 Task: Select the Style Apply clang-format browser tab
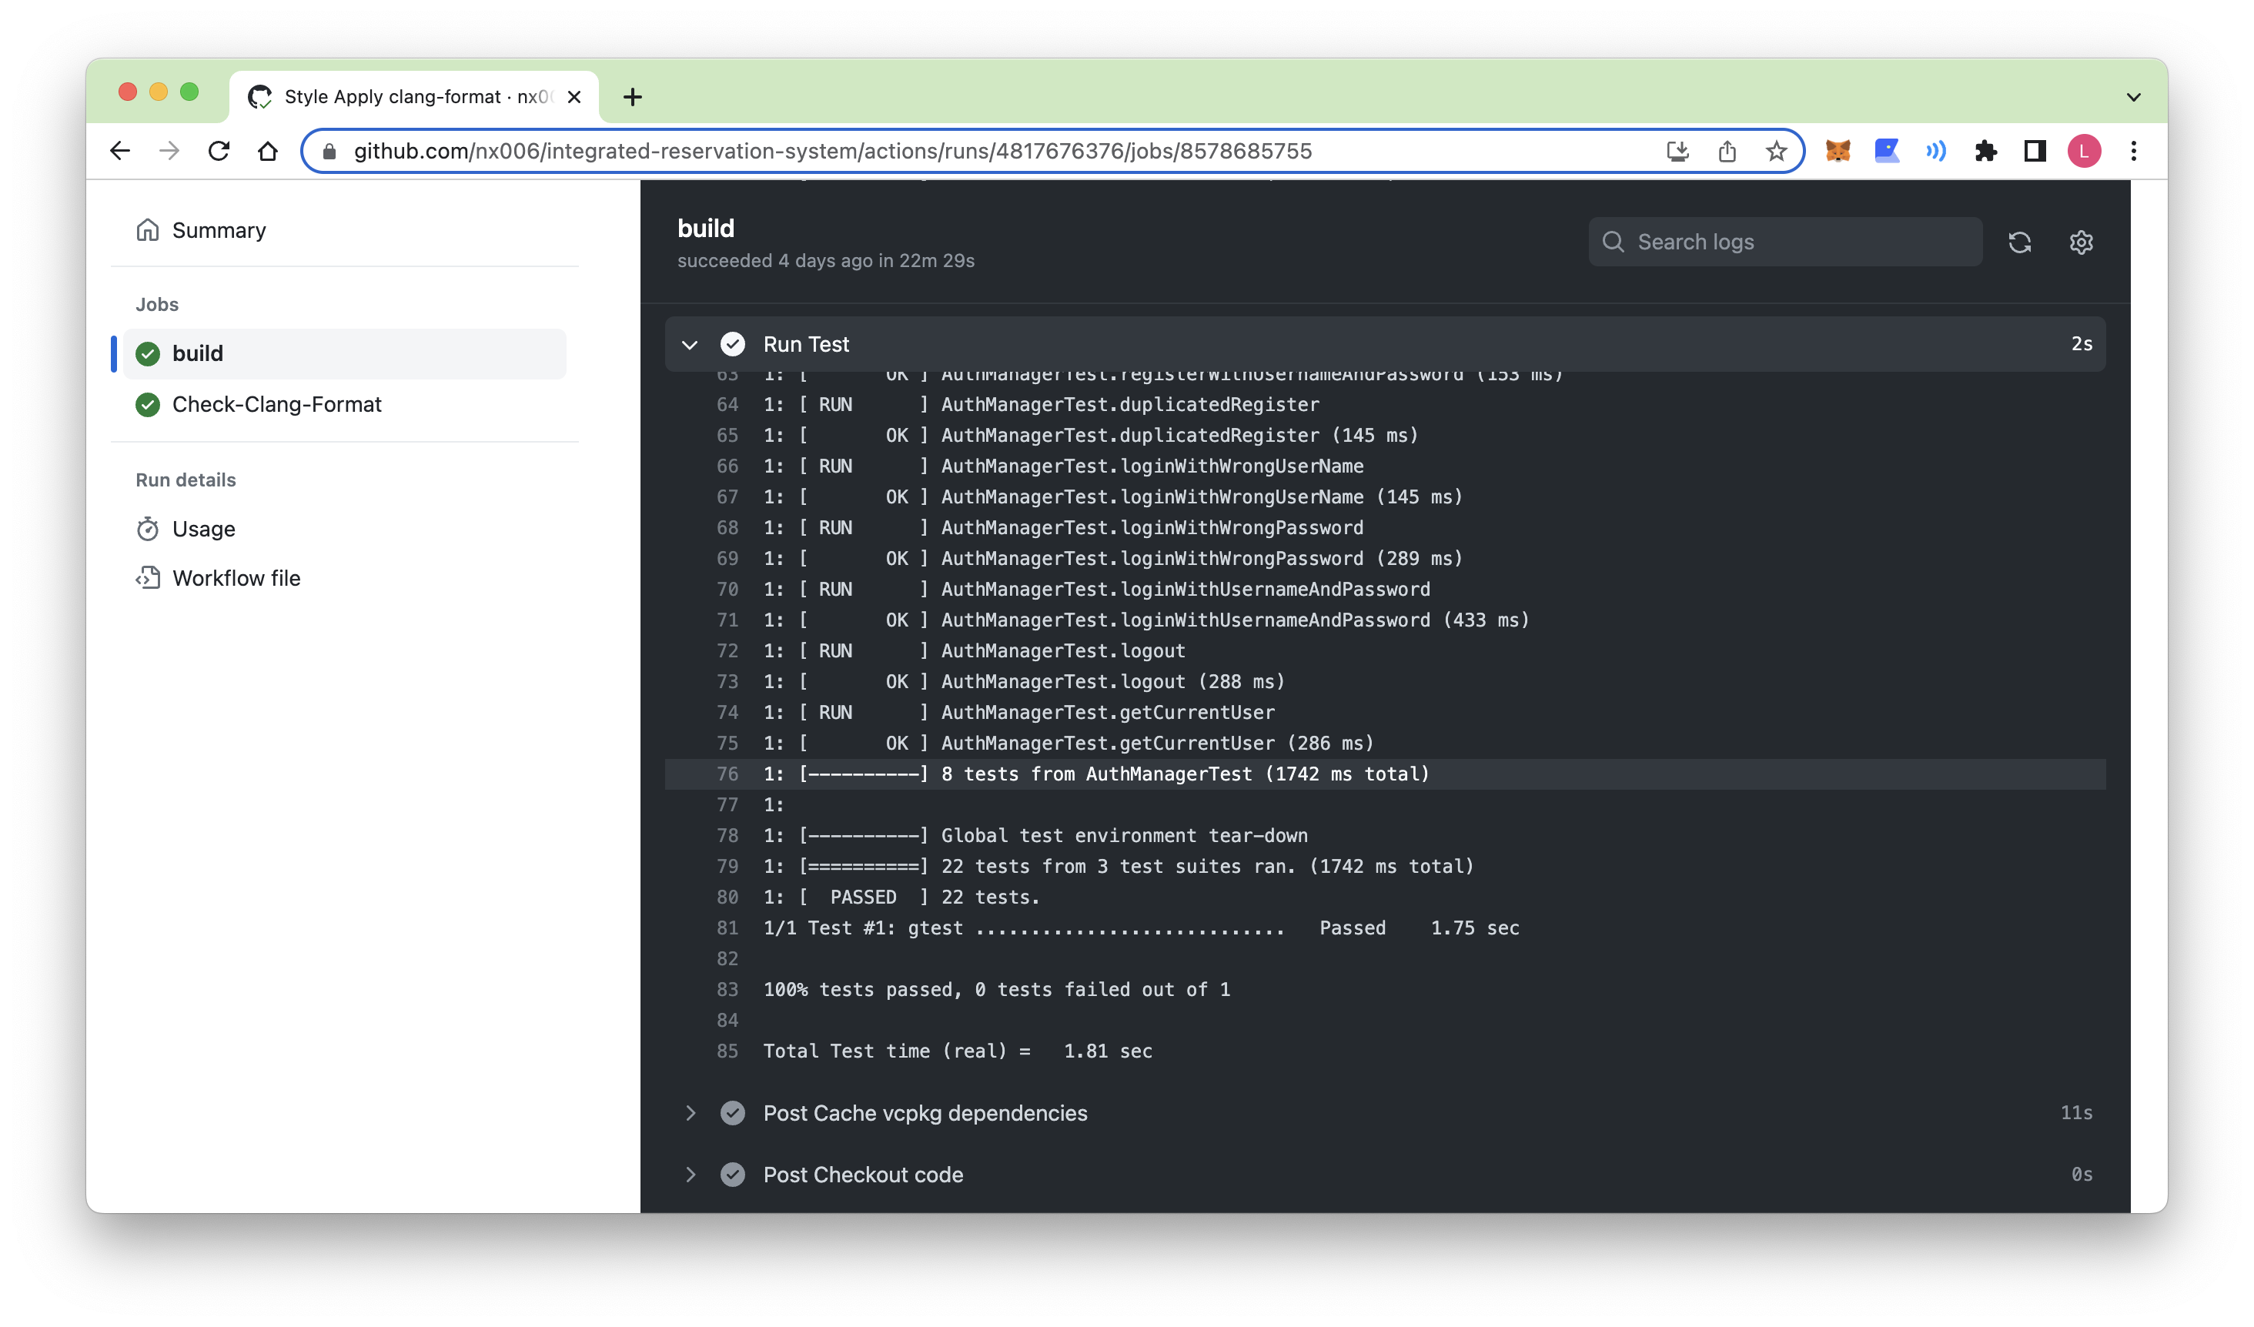click(x=414, y=96)
